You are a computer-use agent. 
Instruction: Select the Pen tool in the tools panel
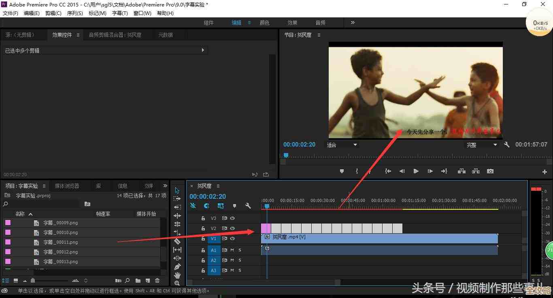click(177, 267)
